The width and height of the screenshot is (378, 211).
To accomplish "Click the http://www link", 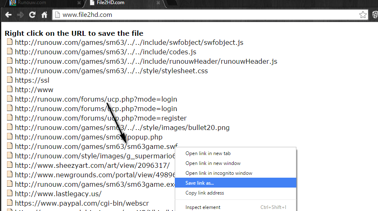I will point(34,90).
